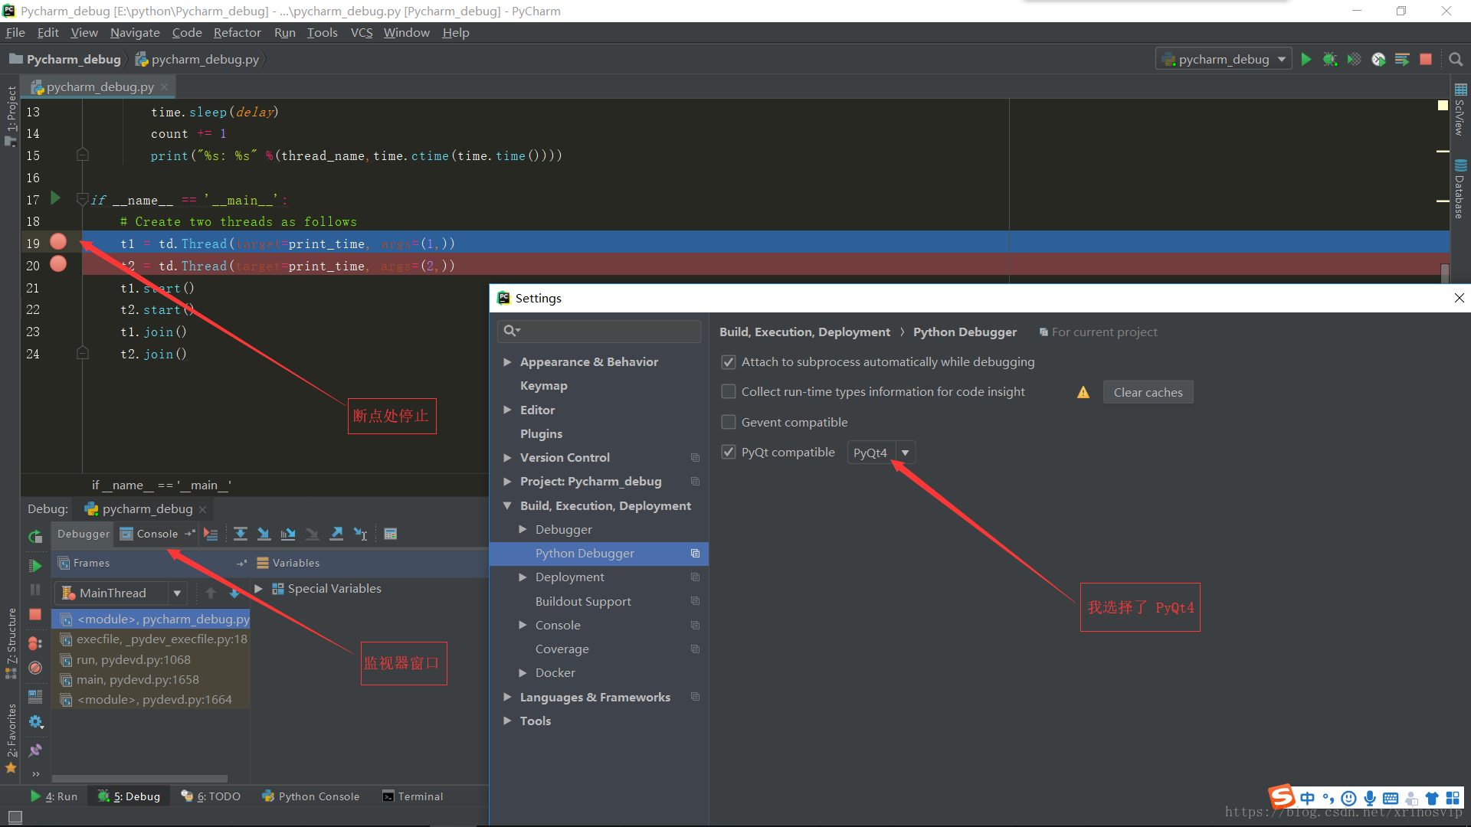Pause program in the debug sidebar
Image resolution: width=1471 pixels, height=827 pixels.
tap(35, 590)
